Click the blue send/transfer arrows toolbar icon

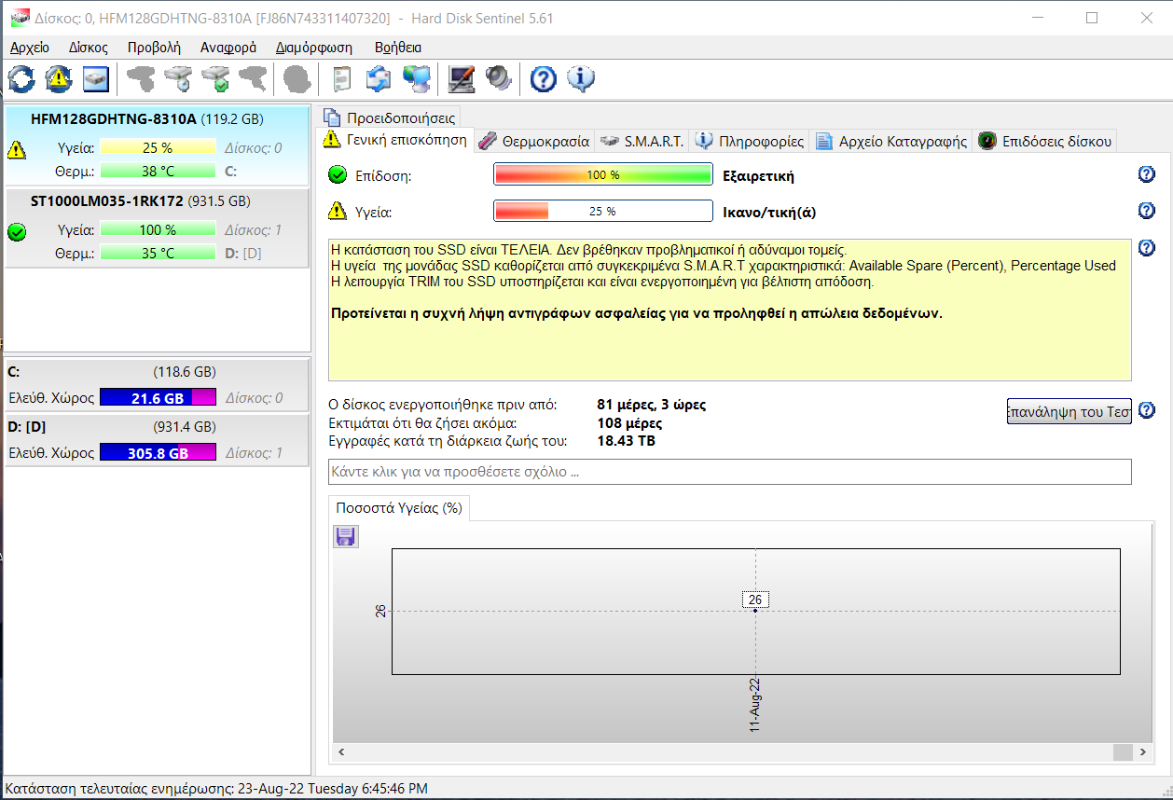(x=379, y=79)
